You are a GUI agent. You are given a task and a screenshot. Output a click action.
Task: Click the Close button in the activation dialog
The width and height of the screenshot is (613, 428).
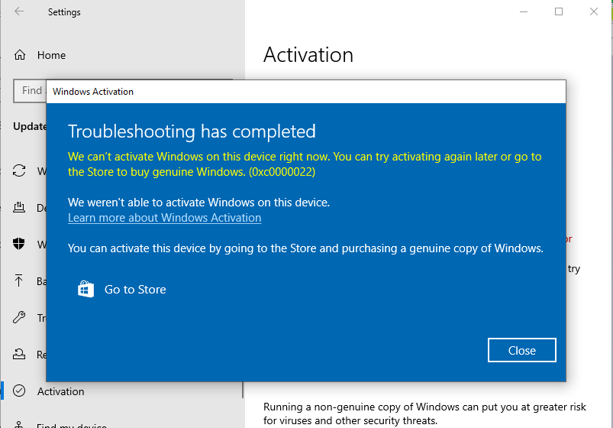click(x=521, y=350)
